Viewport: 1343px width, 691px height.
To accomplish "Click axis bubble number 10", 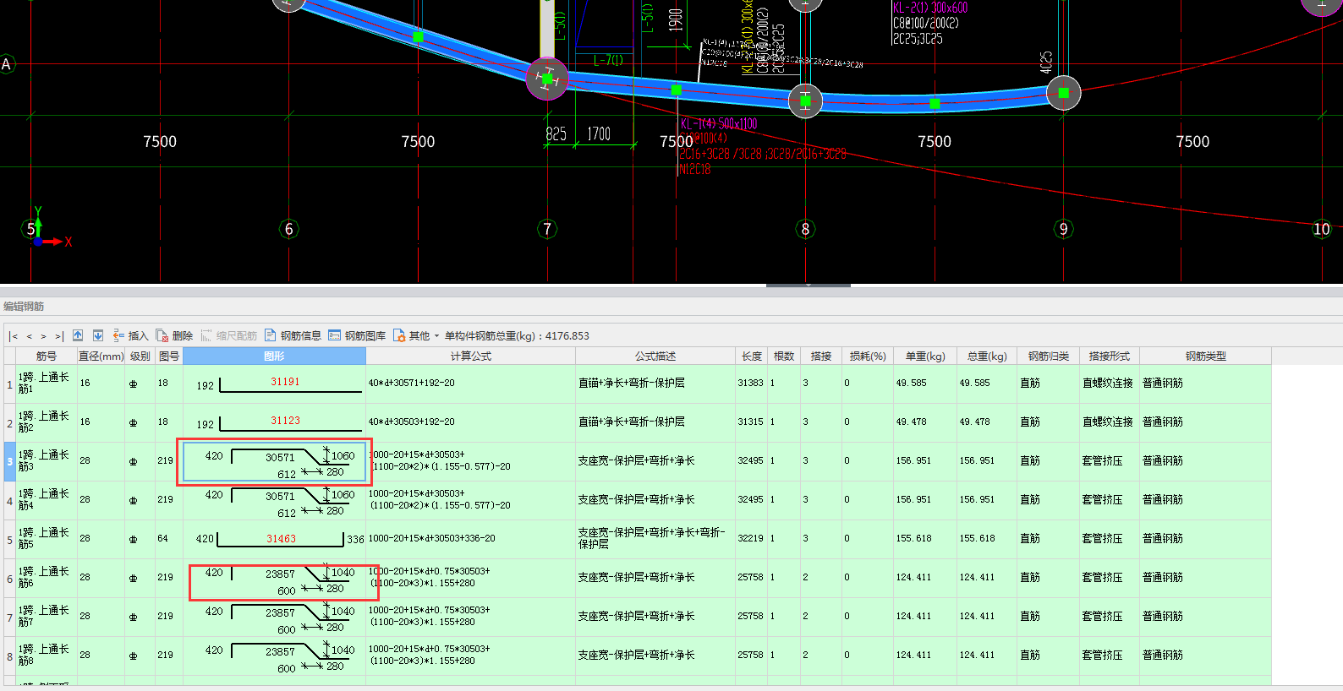I will (1322, 229).
